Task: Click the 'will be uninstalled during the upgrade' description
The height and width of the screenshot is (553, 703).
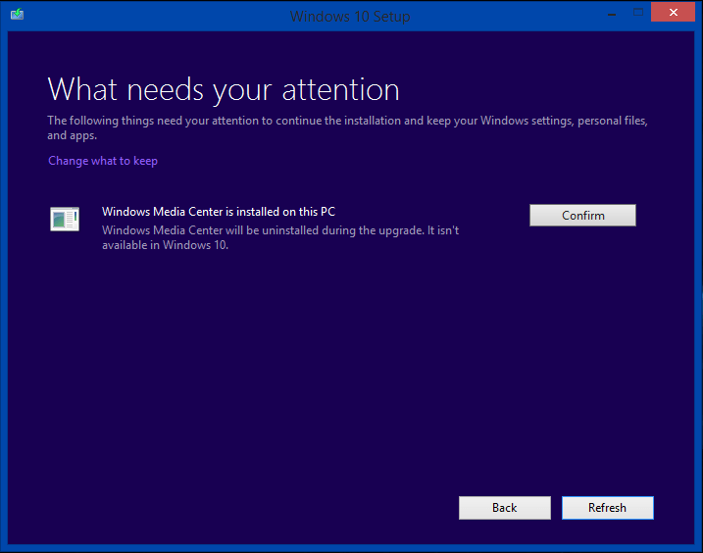Action: (280, 237)
